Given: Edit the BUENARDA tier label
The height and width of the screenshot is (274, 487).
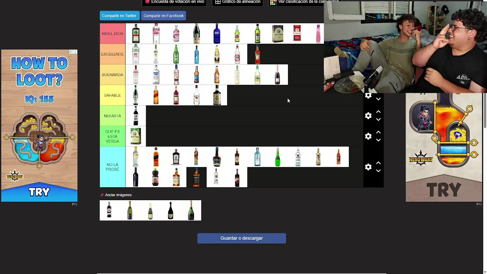Looking at the screenshot, I should click(112, 75).
